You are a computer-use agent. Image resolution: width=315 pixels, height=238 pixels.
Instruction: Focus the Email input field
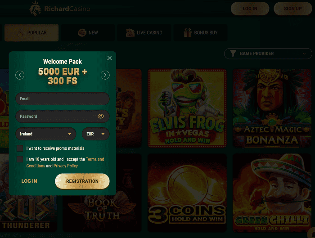coord(63,99)
